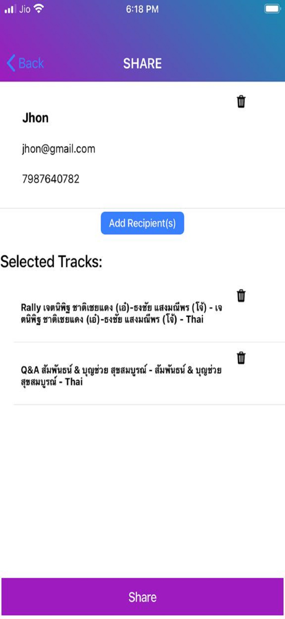Viewport: 285px width, 619px height.
Task: Tap the cellular signal bars icon
Action: [10, 9]
